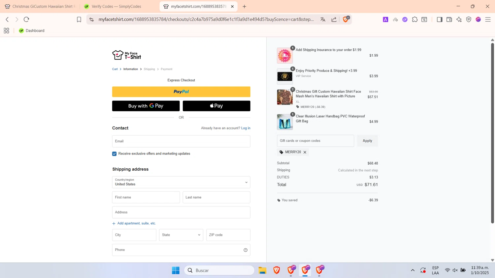Click the page vertical scrollbar
Viewport: 495px width, 278px height.
492,133
